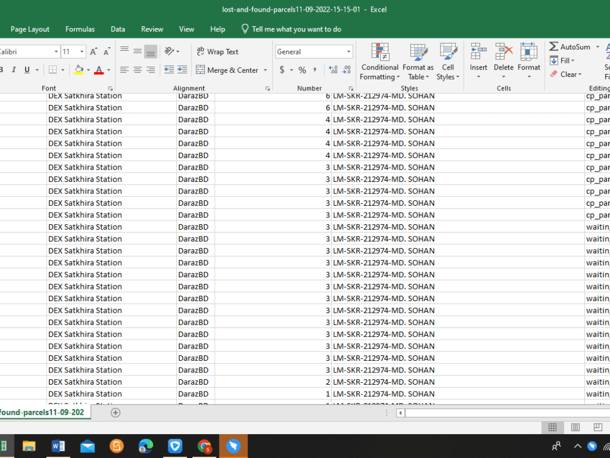This screenshot has height=458, width=610.
Task: Apply percent style
Action: [303, 70]
